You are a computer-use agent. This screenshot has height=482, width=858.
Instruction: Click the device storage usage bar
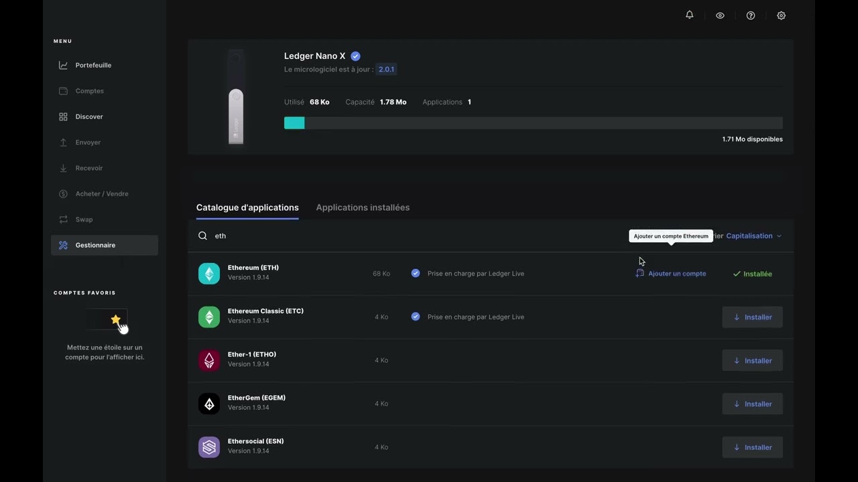(534, 123)
